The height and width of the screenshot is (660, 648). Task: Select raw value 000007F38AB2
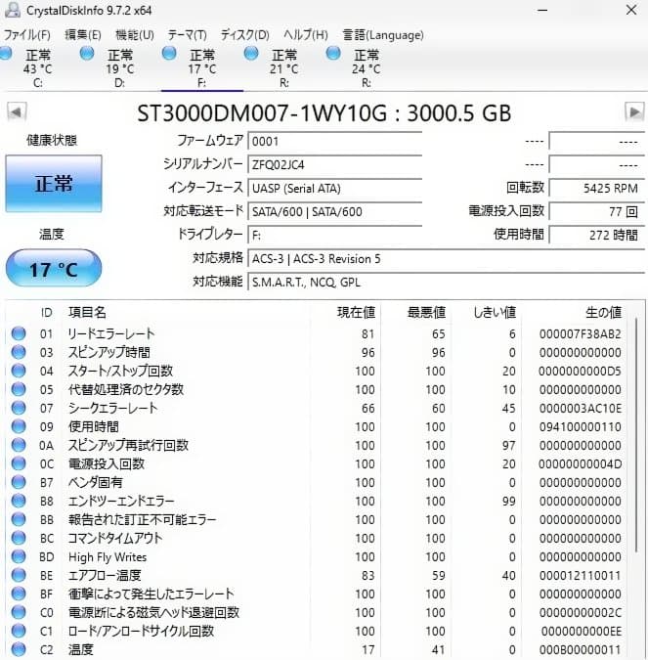581,333
